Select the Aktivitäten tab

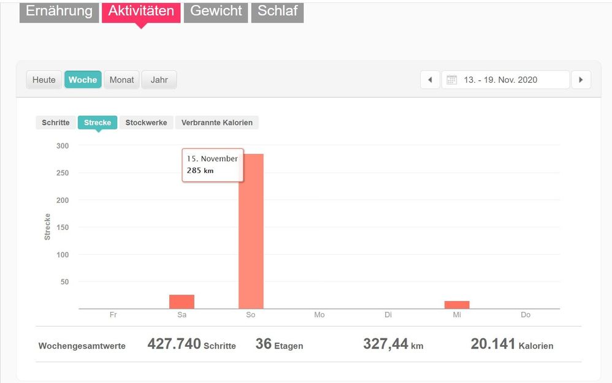click(141, 11)
